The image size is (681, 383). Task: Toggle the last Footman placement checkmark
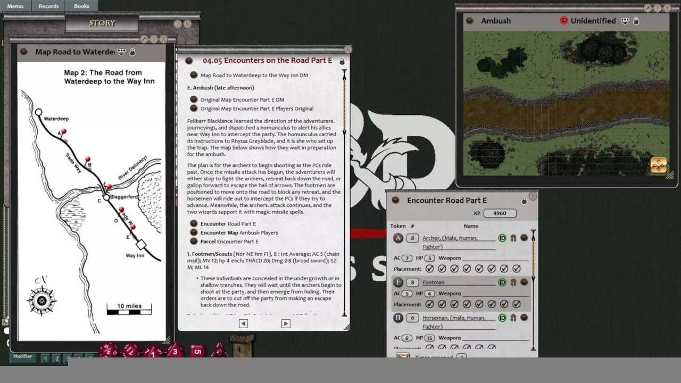pos(517,304)
